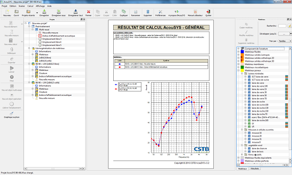Click Enregistrer tout toolbar icon
This screenshot has height=175, width=292.
point(76,12)
